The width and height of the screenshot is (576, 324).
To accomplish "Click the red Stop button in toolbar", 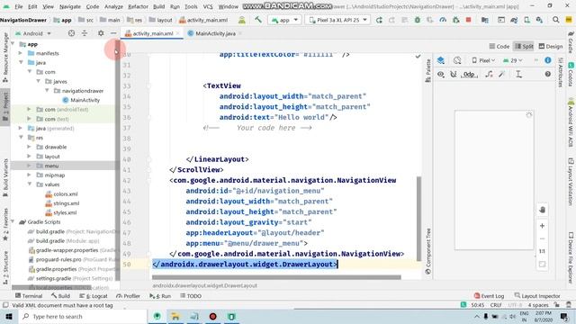I will pyautogui.click(x=468, y=20).
